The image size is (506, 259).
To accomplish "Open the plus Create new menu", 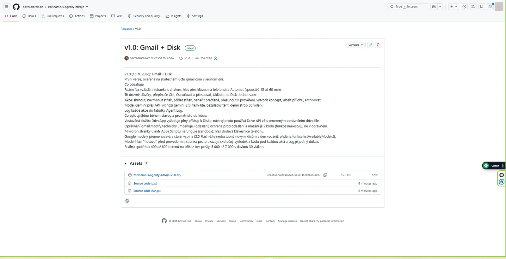I will pyautogui.click(x=454, y=7).
